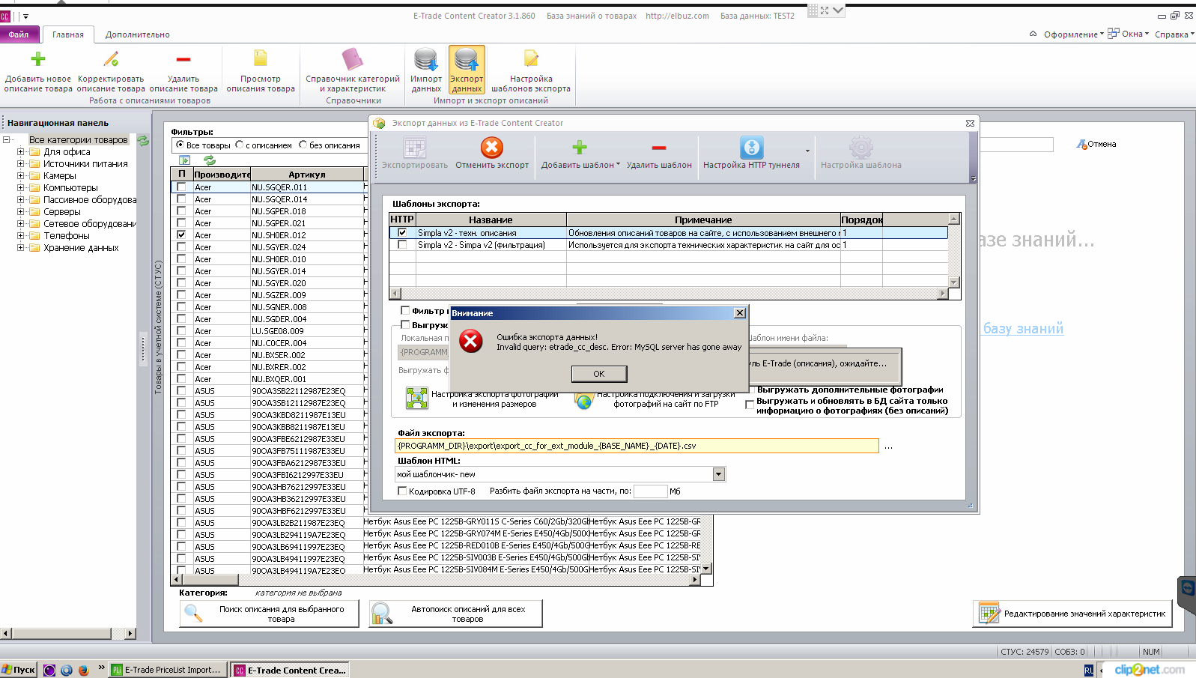
Task: Click the Auto-search descriptions for all products icon
Action: pos(381,613)
